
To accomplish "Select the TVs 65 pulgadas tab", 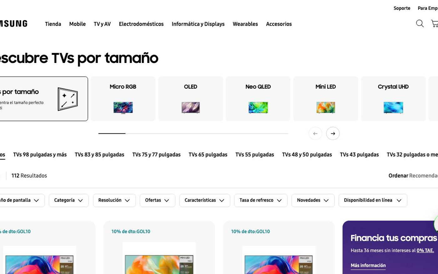I will coord(208,155).
